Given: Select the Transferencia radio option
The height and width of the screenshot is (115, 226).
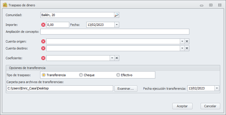Looking at the screenshot, I should pos(44,75).
